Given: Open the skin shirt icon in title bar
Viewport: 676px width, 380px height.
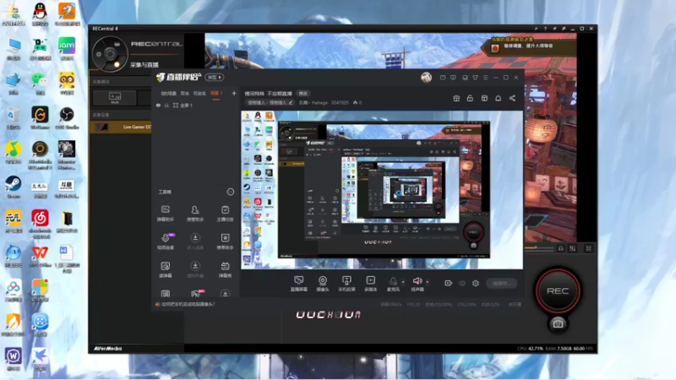Looking at the screenshot, I should tap(476, 78).
